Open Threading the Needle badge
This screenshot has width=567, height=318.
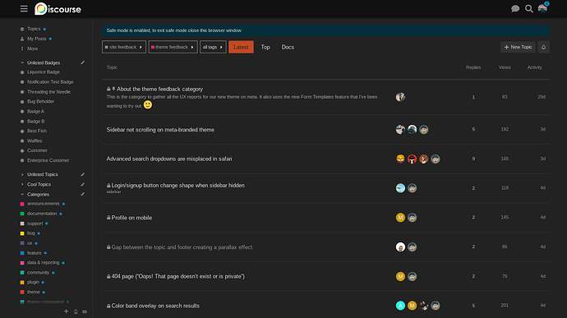pyautogui.click(x=48, y=92)
